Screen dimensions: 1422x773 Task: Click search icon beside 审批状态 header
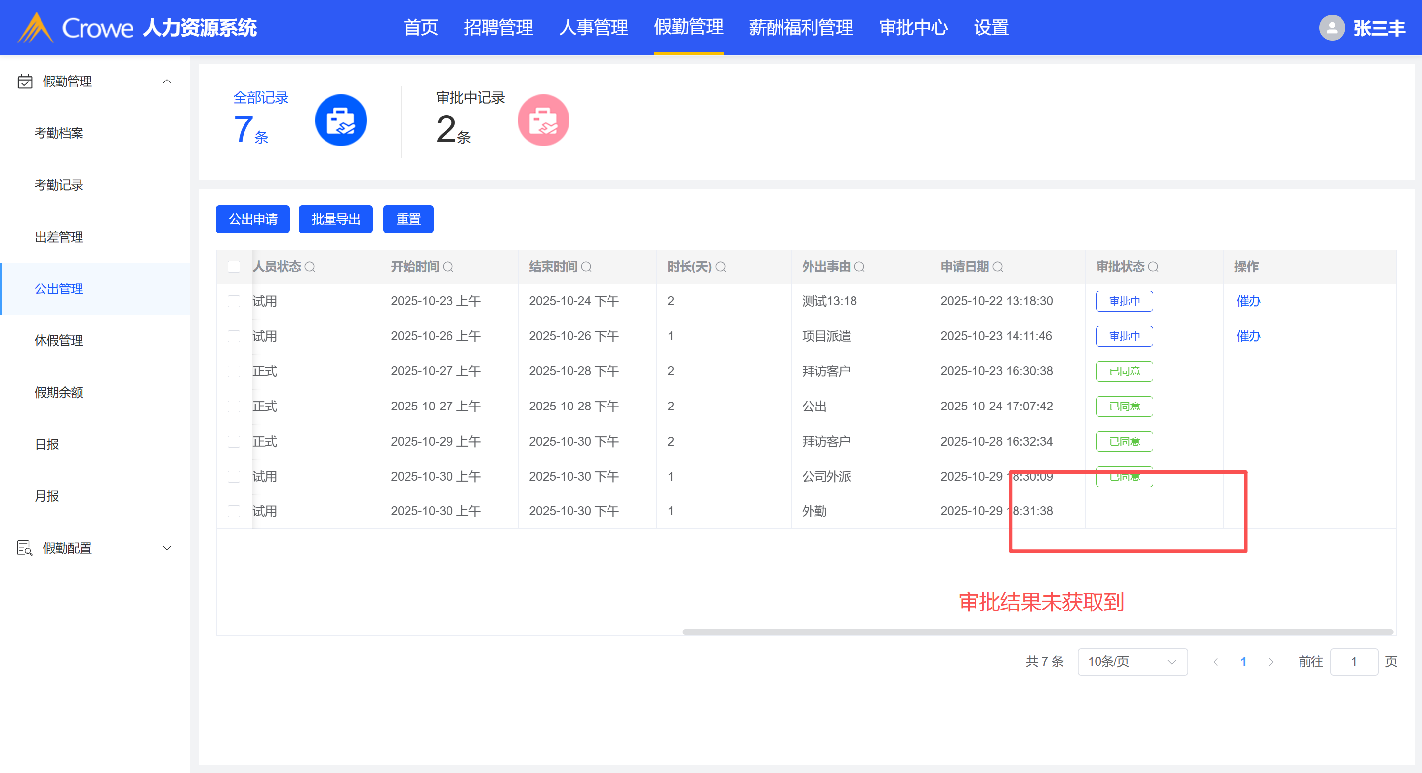(x=1153, y=267)
